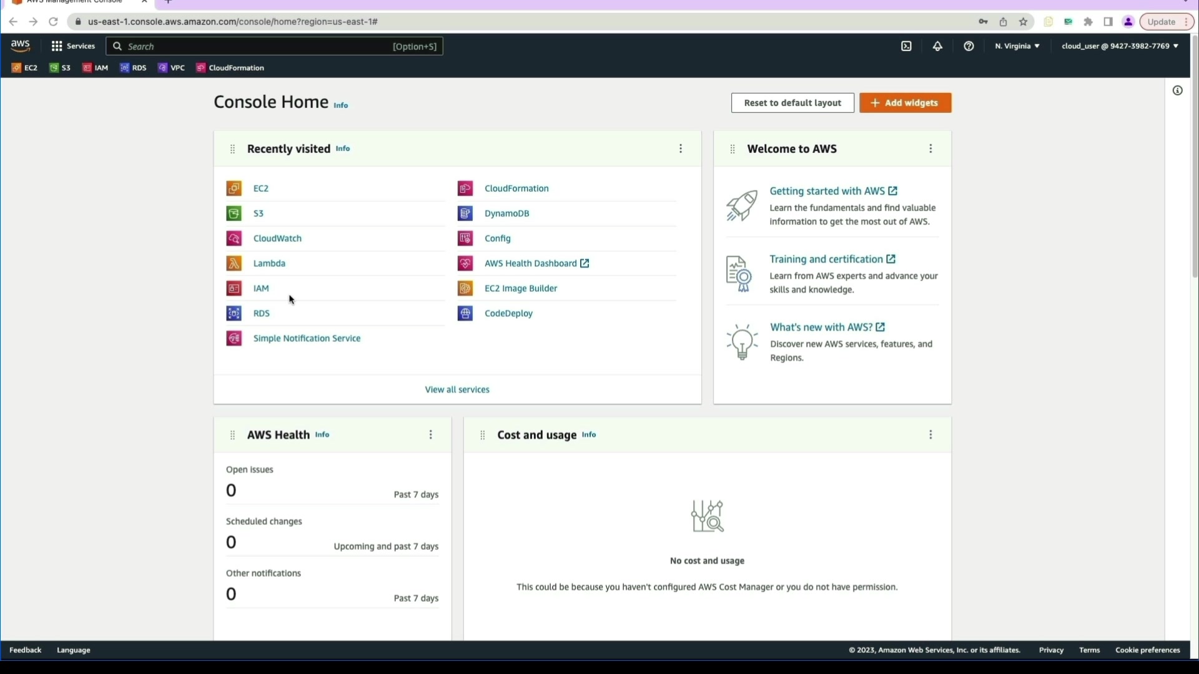Click the View all services link
This screenshot has width=1199, height=674.
457,389
